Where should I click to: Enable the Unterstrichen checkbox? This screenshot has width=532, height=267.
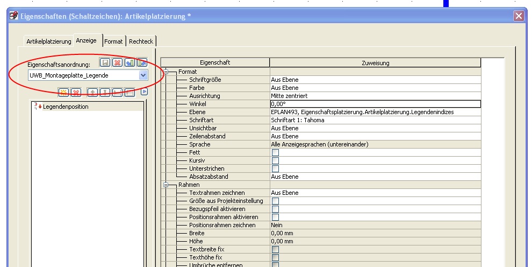coord(276,169)
